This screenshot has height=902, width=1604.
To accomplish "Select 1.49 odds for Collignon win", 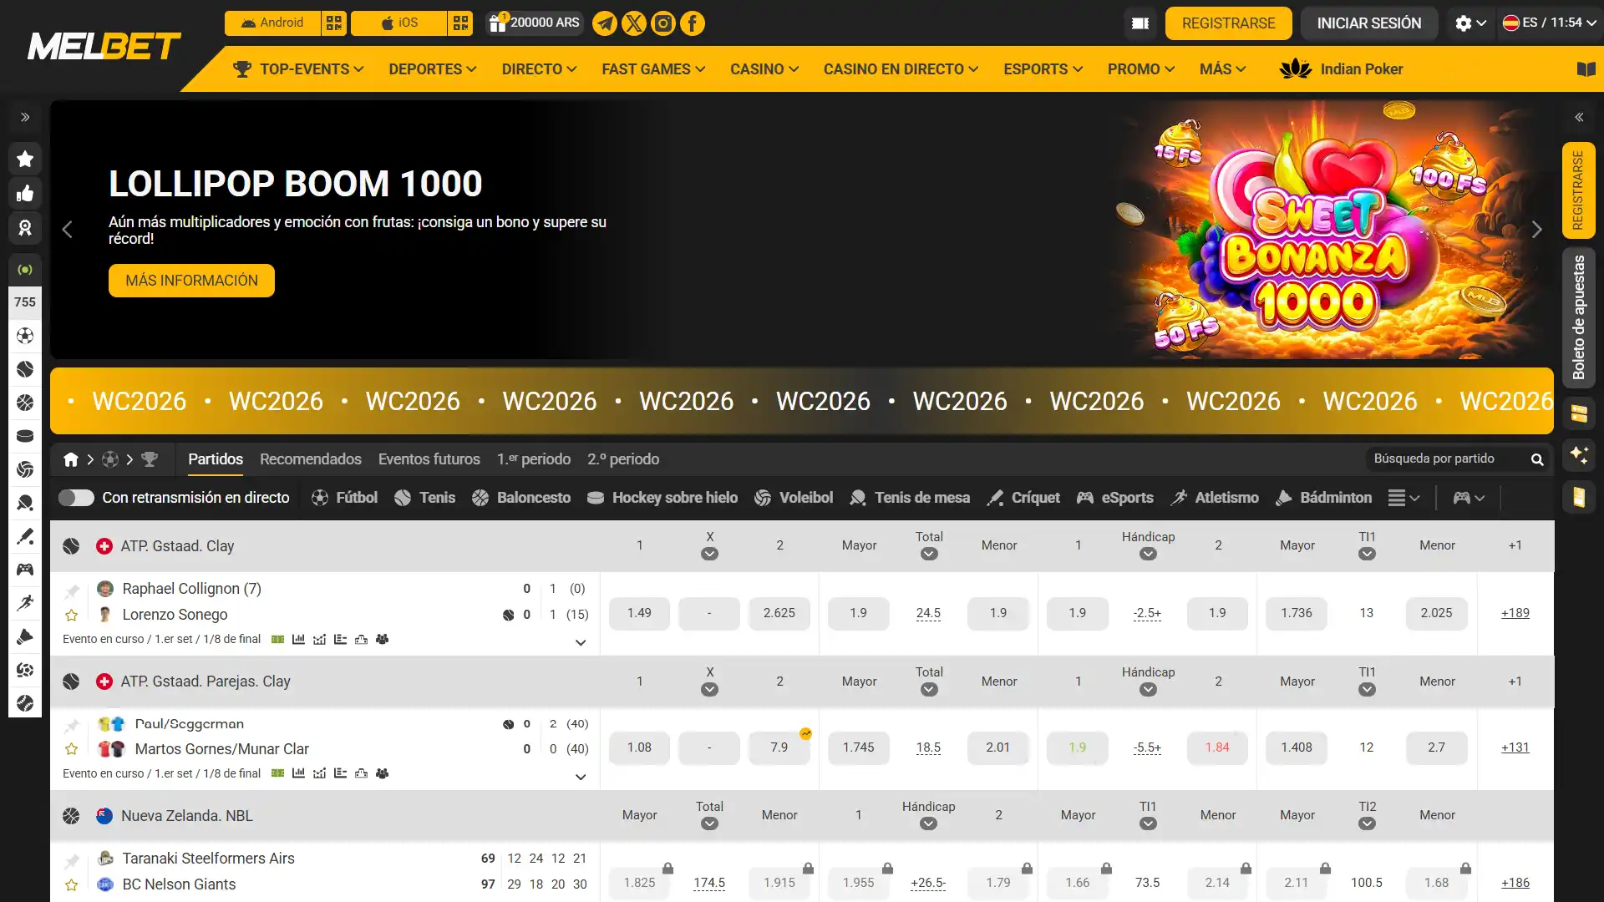I will (x=639, y=613).
